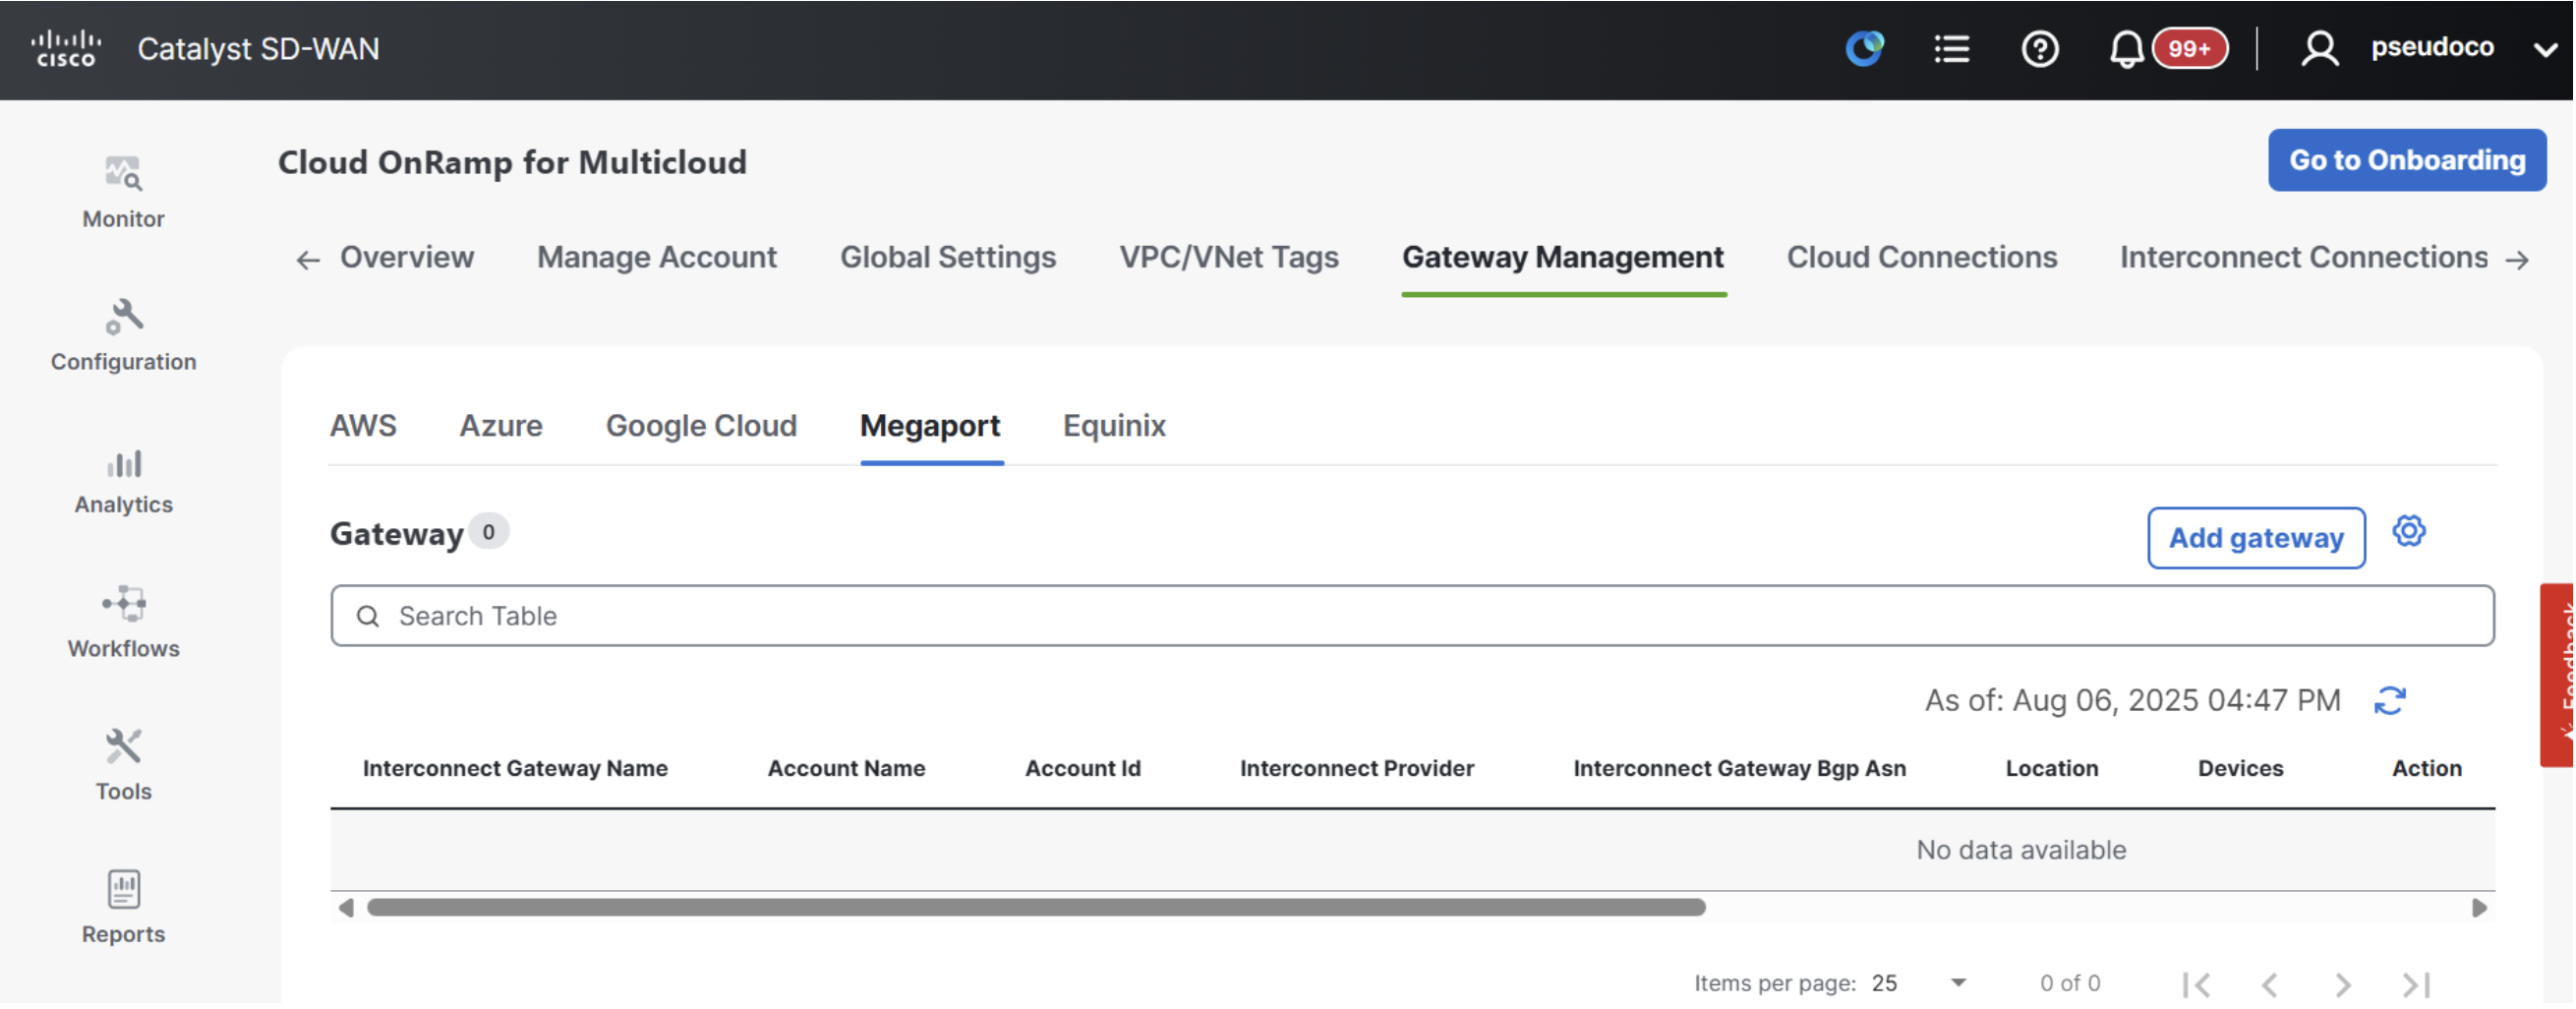Viewport: 2576px width, 1009px height.
Task: Switch to the Manage Account tab
Action: (x=657, y=258)
